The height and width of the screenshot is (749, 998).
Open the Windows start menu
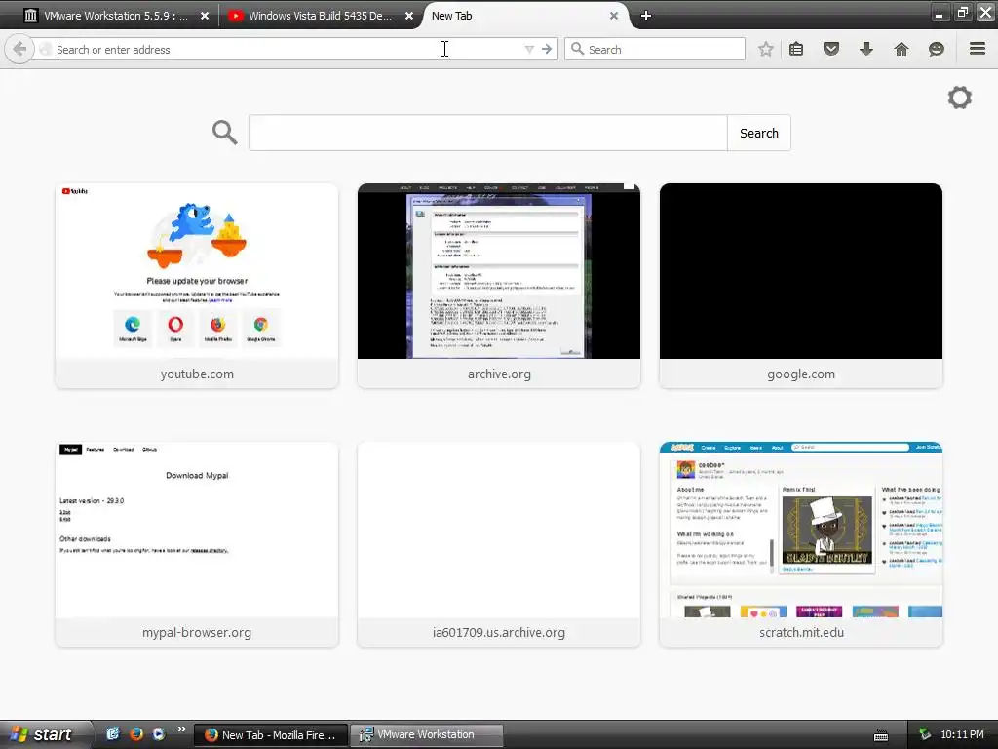point(45,734)
